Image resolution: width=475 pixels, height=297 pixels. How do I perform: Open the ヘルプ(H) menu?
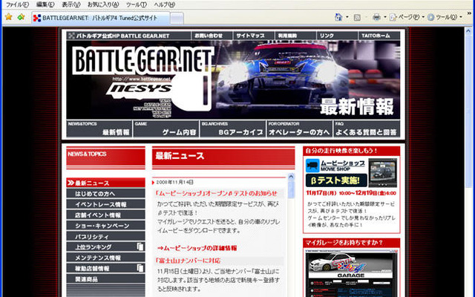tap(164, 4)
